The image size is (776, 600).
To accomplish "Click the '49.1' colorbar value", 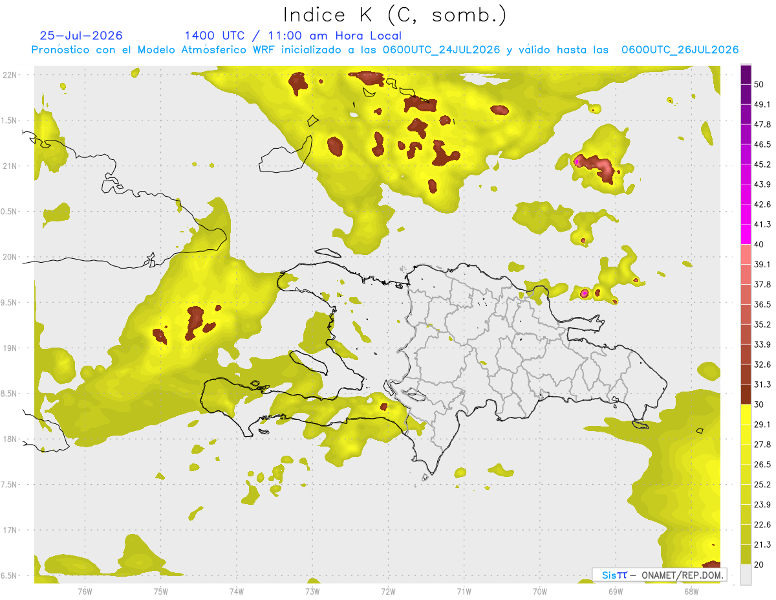I will click(x=762, y=104).
